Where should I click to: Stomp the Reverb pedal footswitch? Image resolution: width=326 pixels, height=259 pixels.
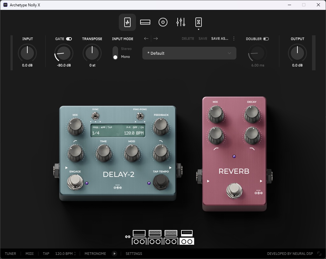tap(234, 191)
